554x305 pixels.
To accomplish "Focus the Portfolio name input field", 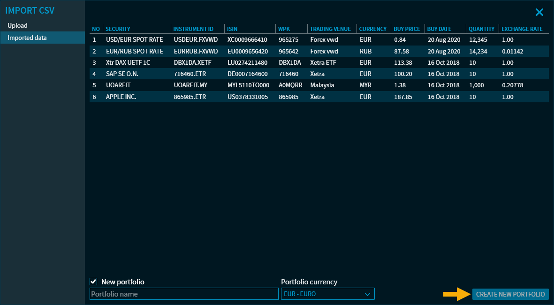I will pyautogui.click(x=184, y=294).
